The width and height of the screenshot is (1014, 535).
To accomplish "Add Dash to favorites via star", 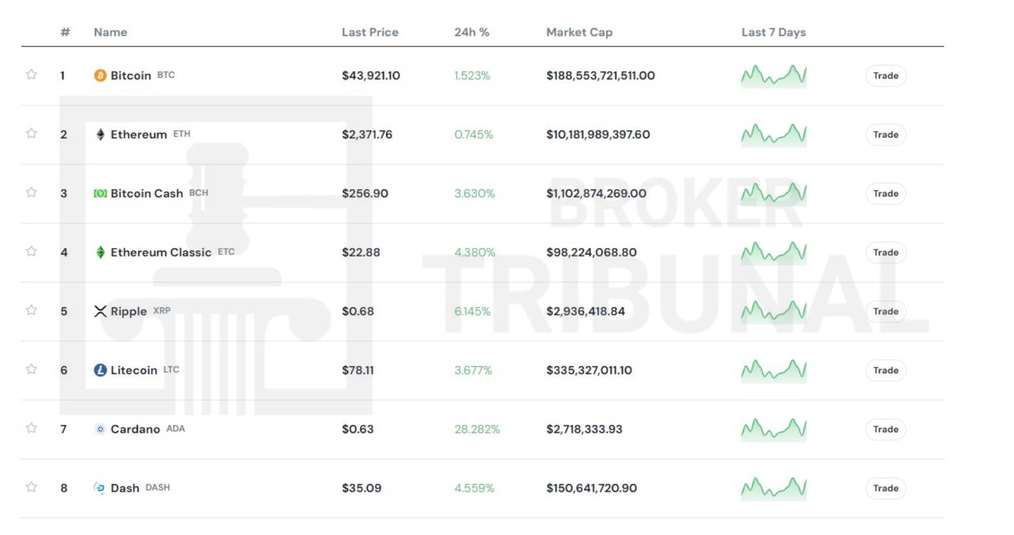I will pyautogui.click(x=31, y=487).
